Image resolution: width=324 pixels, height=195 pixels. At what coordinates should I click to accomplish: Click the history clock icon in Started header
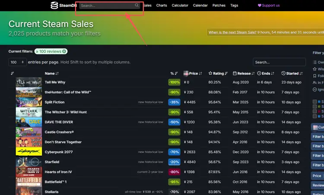(283, 73)
